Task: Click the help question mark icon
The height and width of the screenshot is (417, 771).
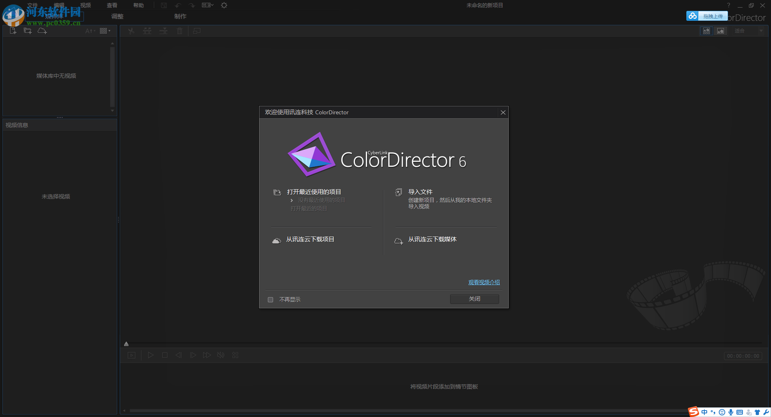Action: tap(728, 5)
